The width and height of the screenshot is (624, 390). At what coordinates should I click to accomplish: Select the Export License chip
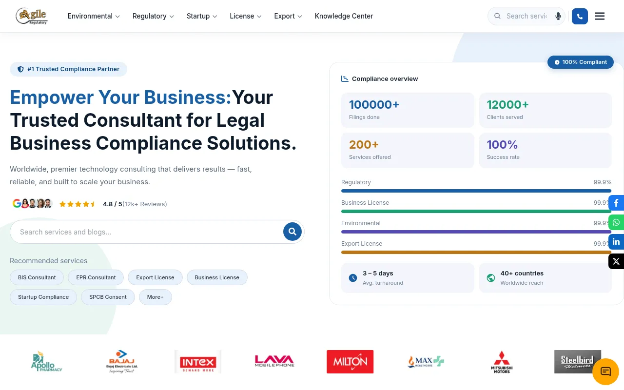pos(155,277)
